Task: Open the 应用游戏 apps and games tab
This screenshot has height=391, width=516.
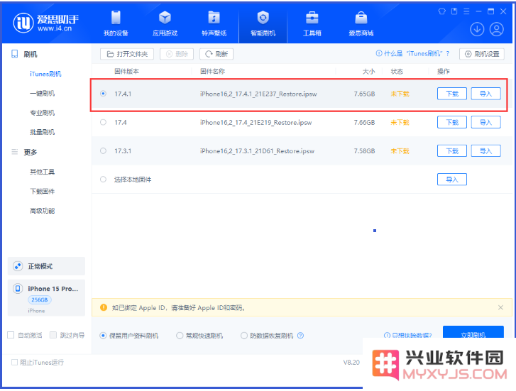Action: 165,23
